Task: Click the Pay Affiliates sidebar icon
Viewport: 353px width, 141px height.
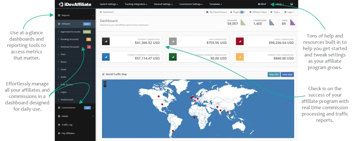Action: tap(59, 133)
